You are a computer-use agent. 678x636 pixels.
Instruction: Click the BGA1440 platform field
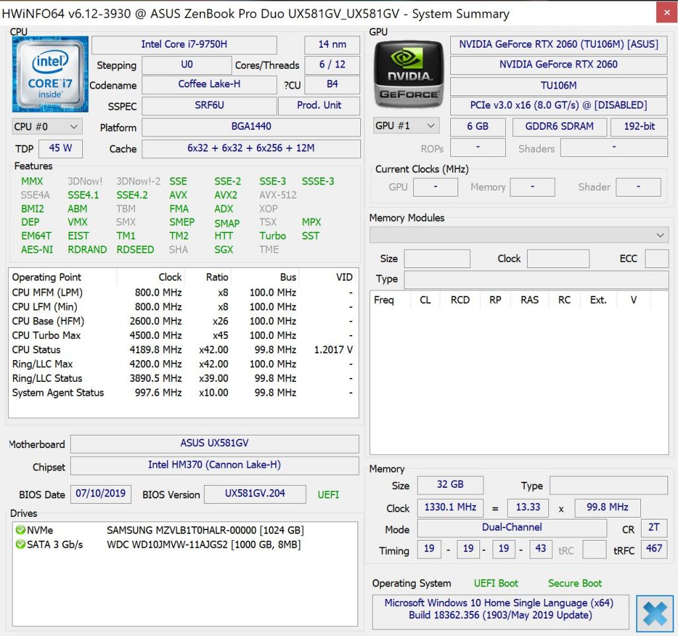(x=251, y=126)
